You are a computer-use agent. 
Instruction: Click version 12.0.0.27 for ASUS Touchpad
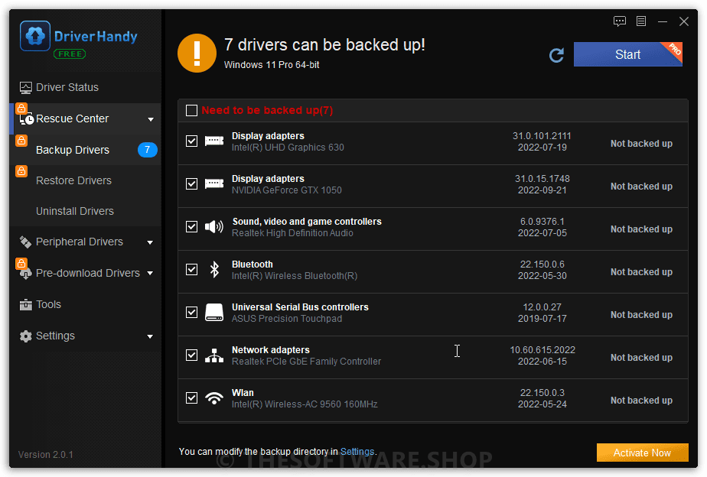click(542, 307)
